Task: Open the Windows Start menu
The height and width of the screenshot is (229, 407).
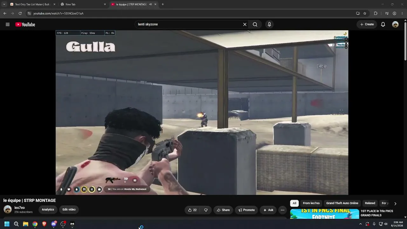Action: (x=7, y=224)
